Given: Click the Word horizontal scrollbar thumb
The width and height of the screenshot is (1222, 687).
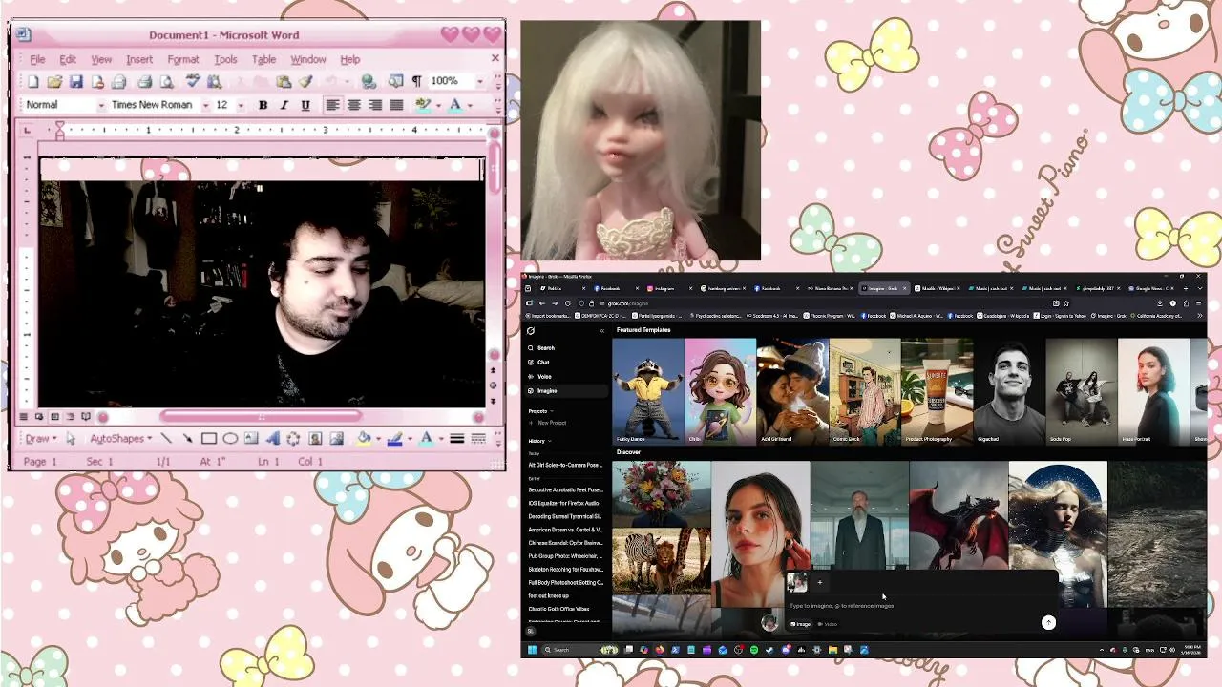Looking at the screenshot, I should (x=262, y=416).
